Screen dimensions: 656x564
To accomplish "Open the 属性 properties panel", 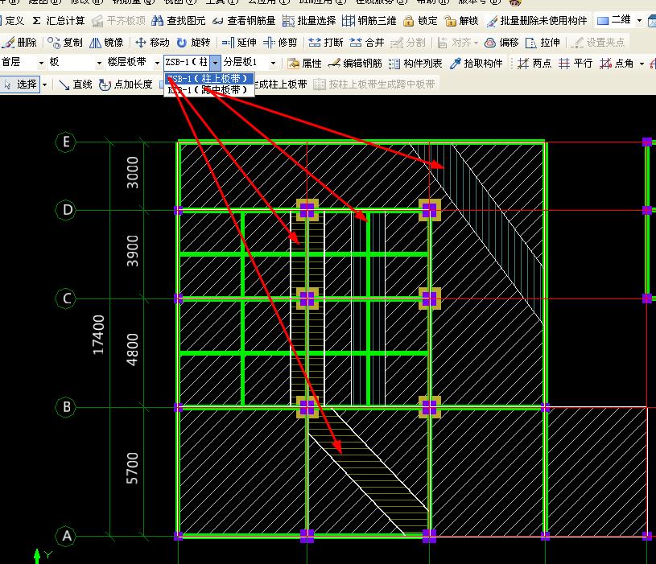I will [x=304, y=63].
